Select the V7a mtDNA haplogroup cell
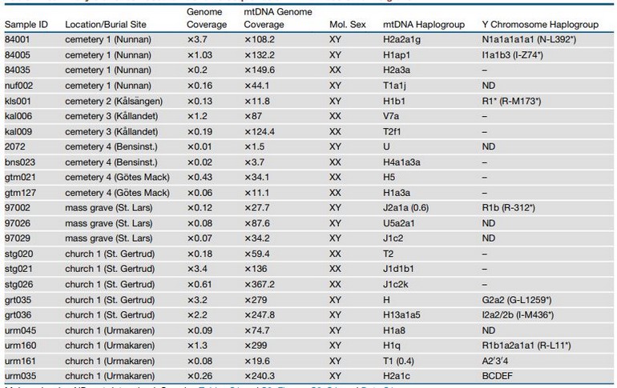The height and width of the screenshot is (388, 617). click(392, 116)
